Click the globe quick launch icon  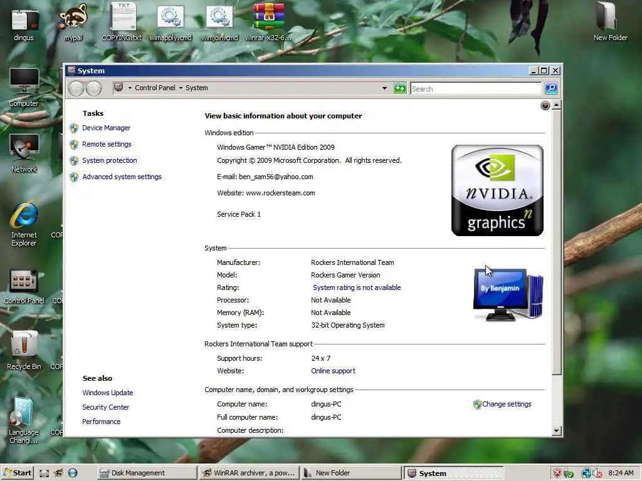[x=73, y=473]
